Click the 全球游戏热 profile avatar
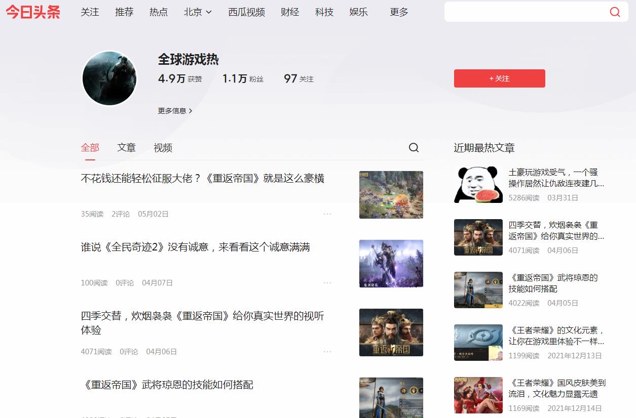The width and height of the screenshot is (636, 418). click(x=109, y=78)
